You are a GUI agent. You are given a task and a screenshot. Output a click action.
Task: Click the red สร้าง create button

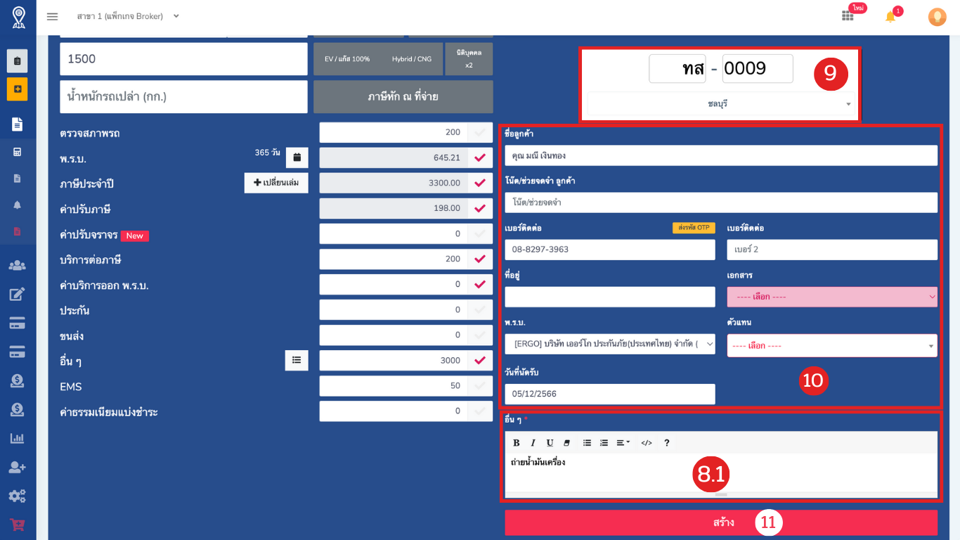point(721,522)
